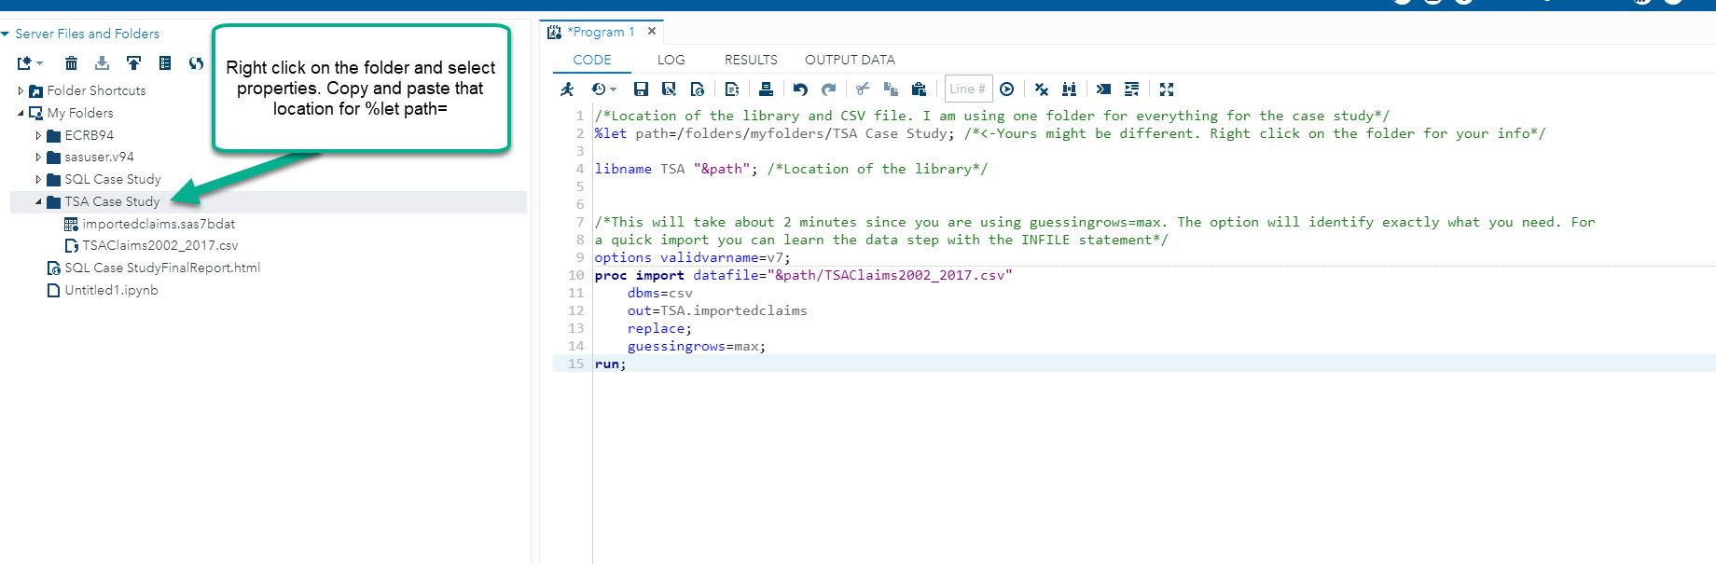Run the program with the running-man icon
This screenshot has width=1716, height=564.
pyautogui.click(x=567, y=89)
